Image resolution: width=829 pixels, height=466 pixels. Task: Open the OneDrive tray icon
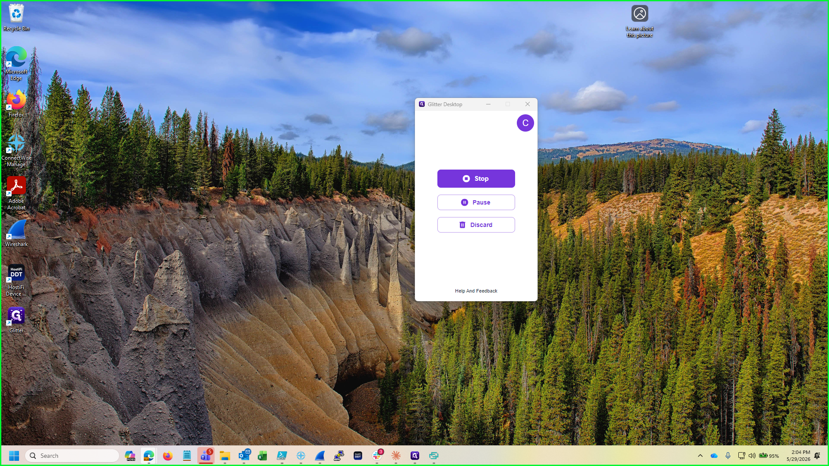pos(714,456)
